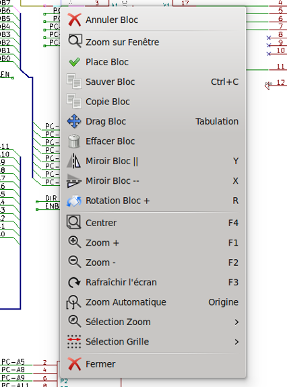Viewport: 287px width, 387px height.
Task: Click the Sélection Grille dotted grid icon
Action: click(x=74, y=342)
